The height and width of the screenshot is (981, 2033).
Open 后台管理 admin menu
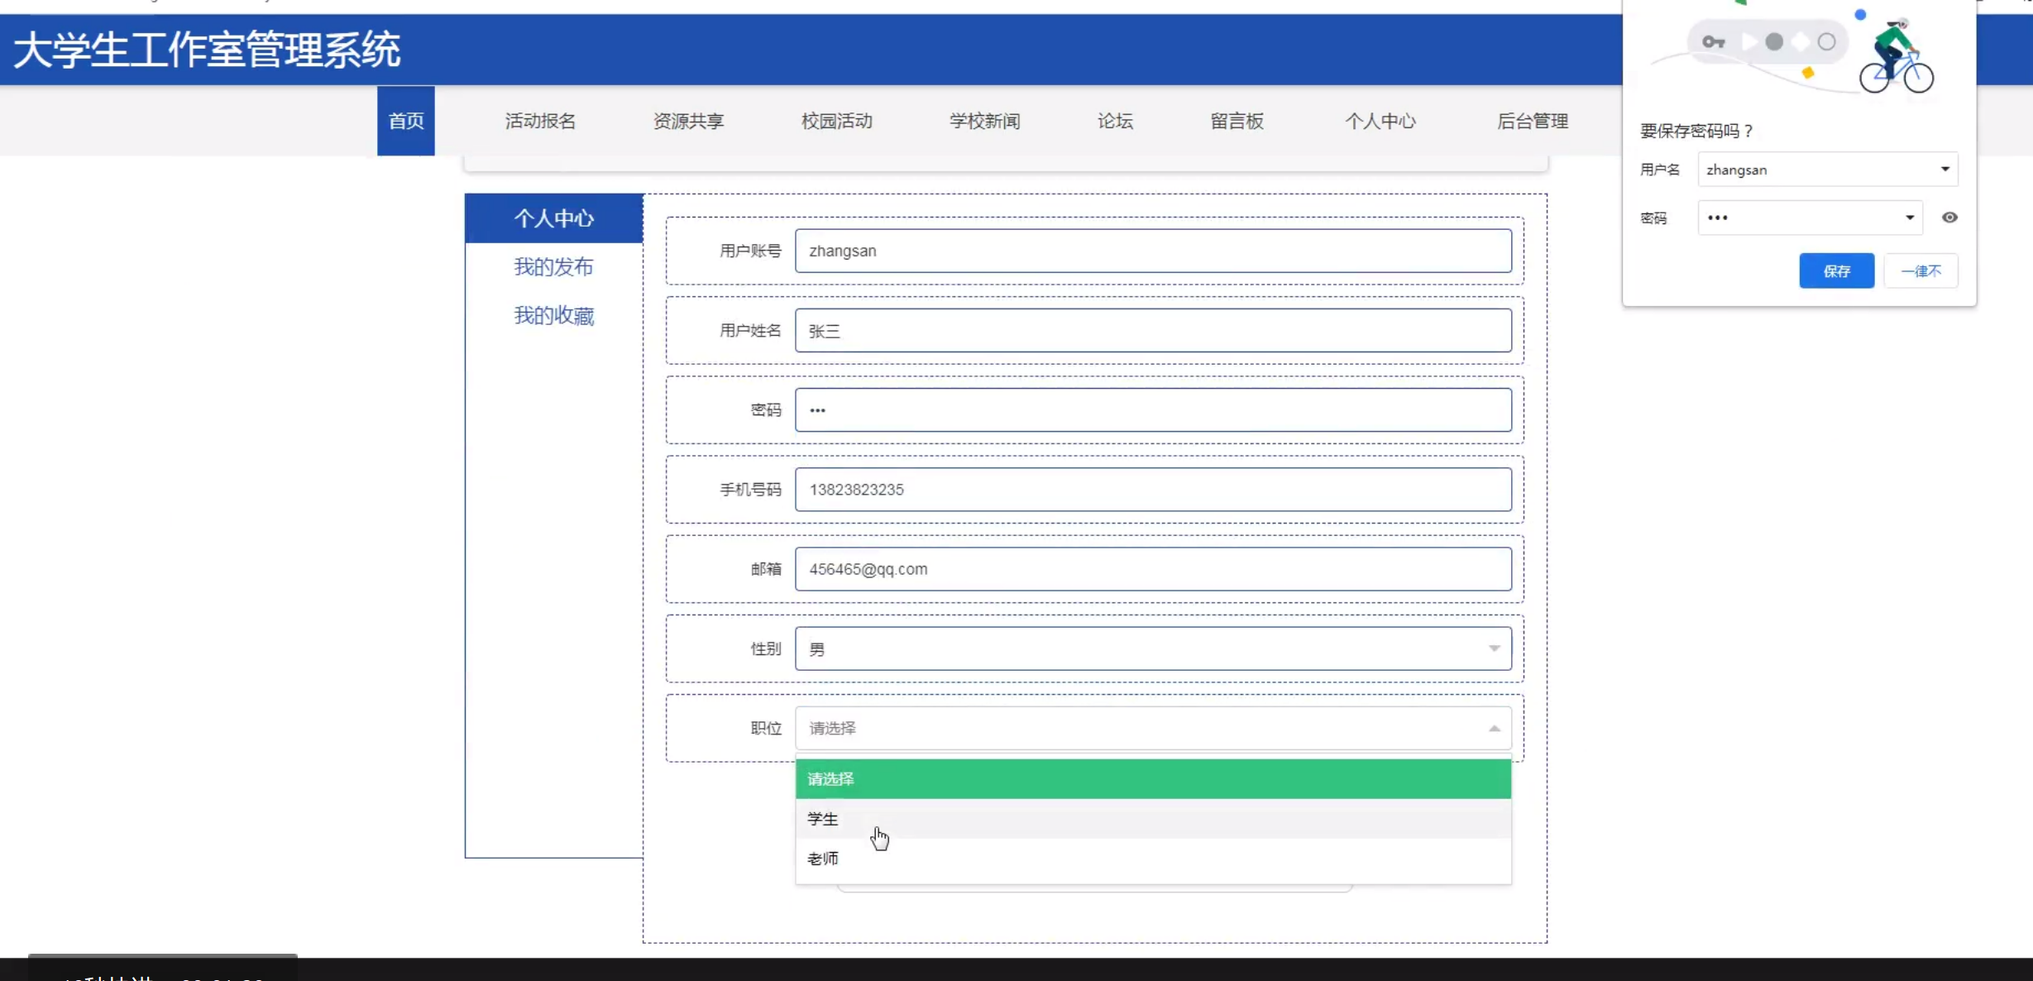[1532, 121]
